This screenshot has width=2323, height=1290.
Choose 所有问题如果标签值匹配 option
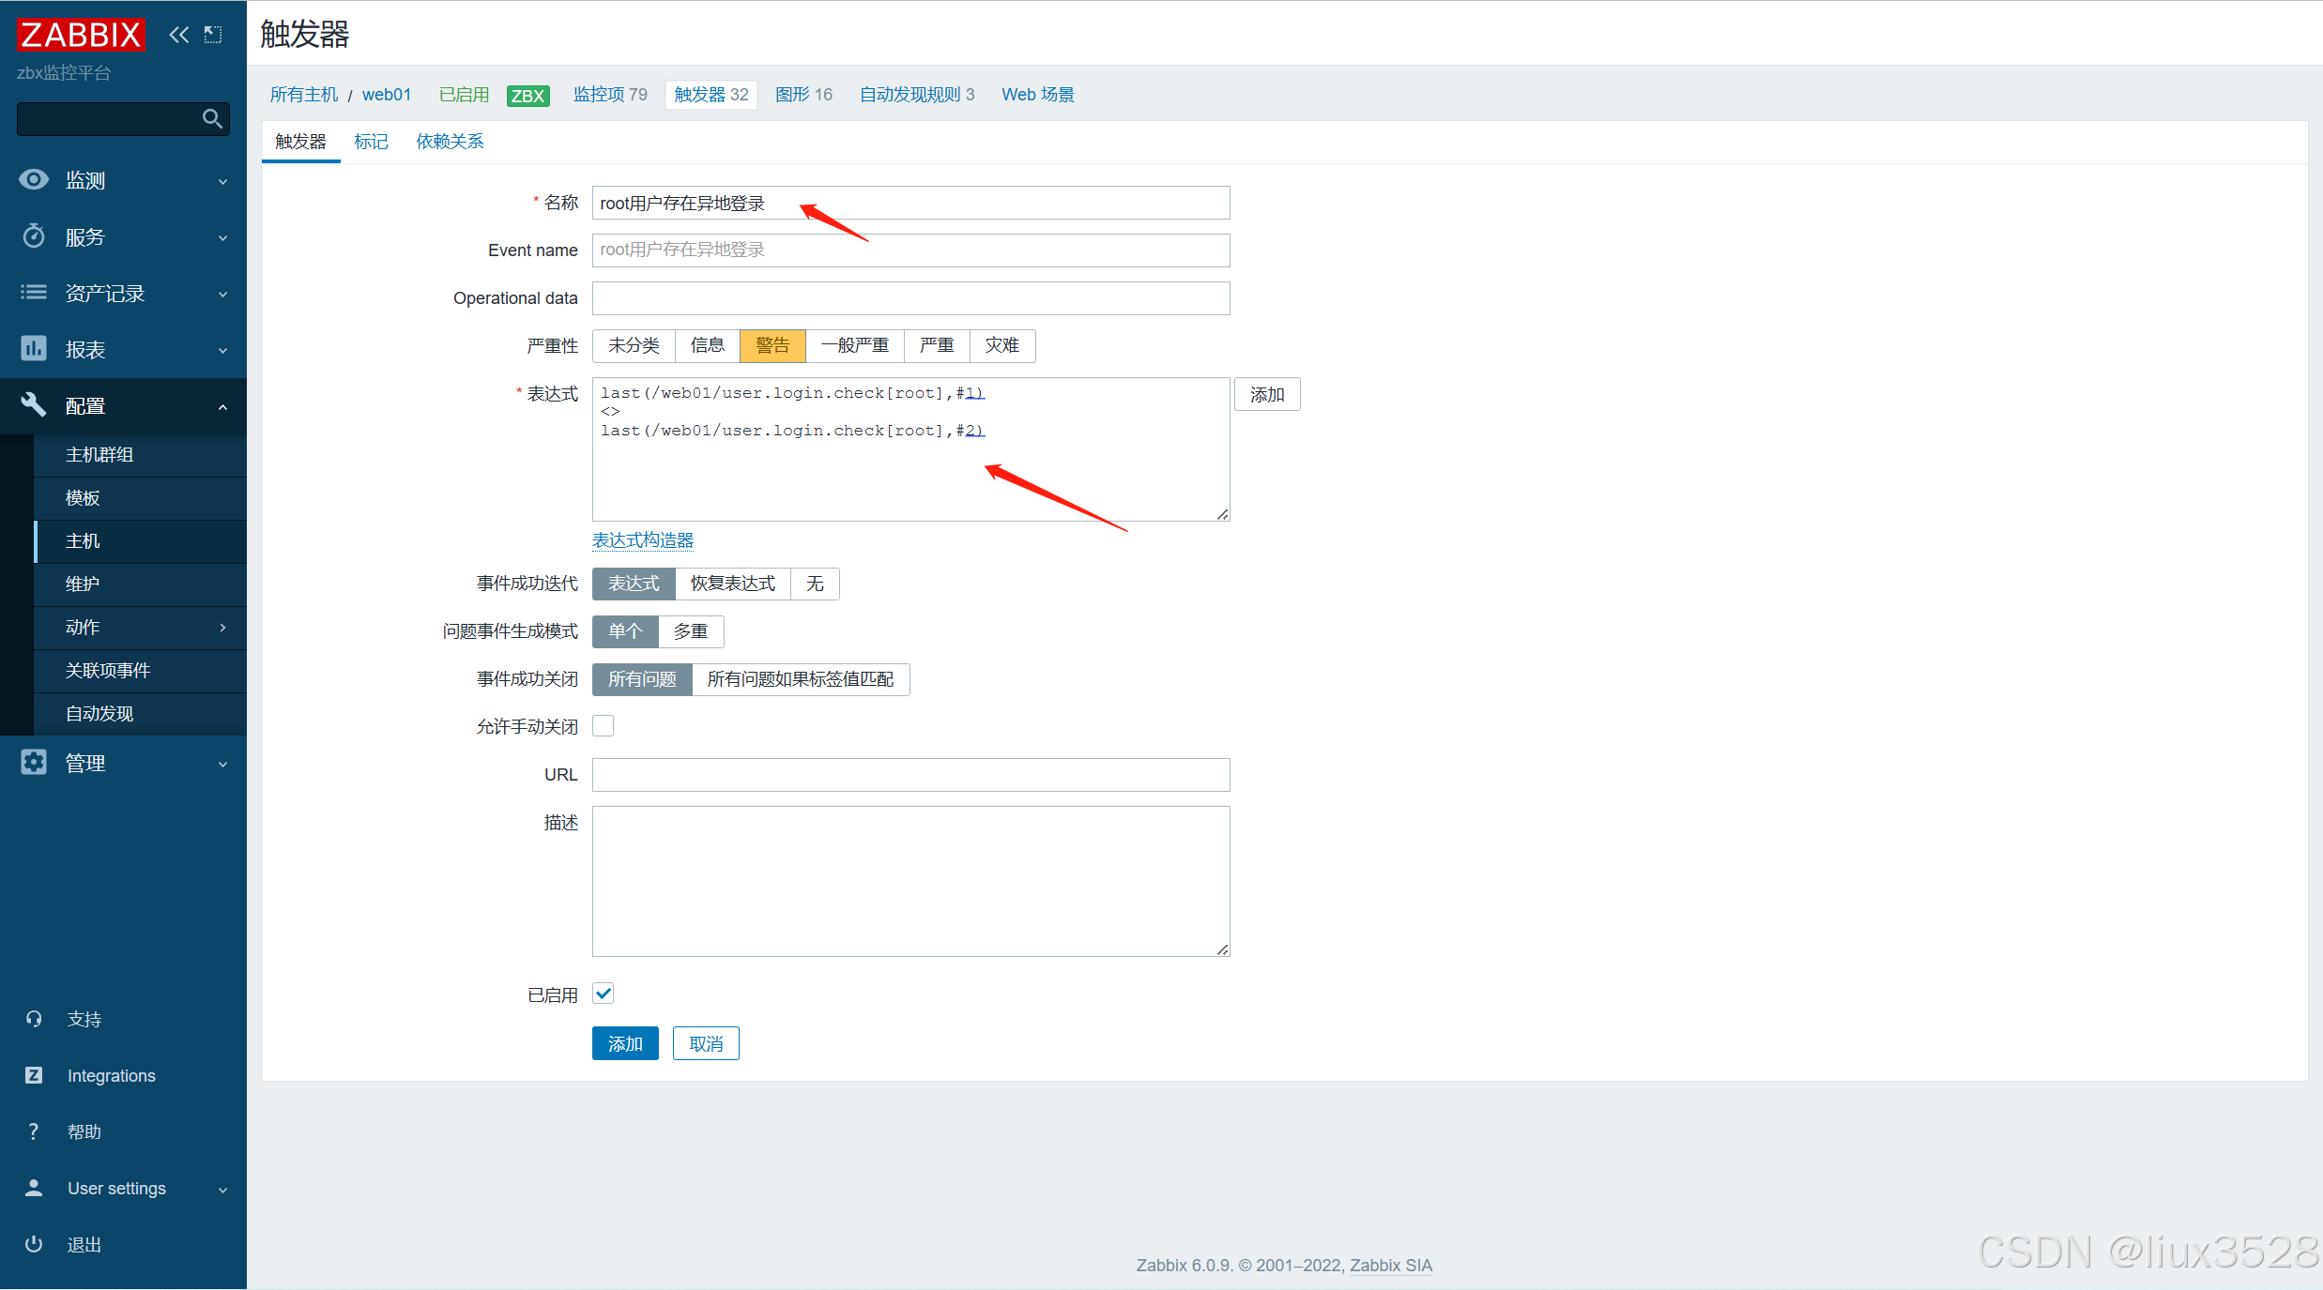[801, 679]
